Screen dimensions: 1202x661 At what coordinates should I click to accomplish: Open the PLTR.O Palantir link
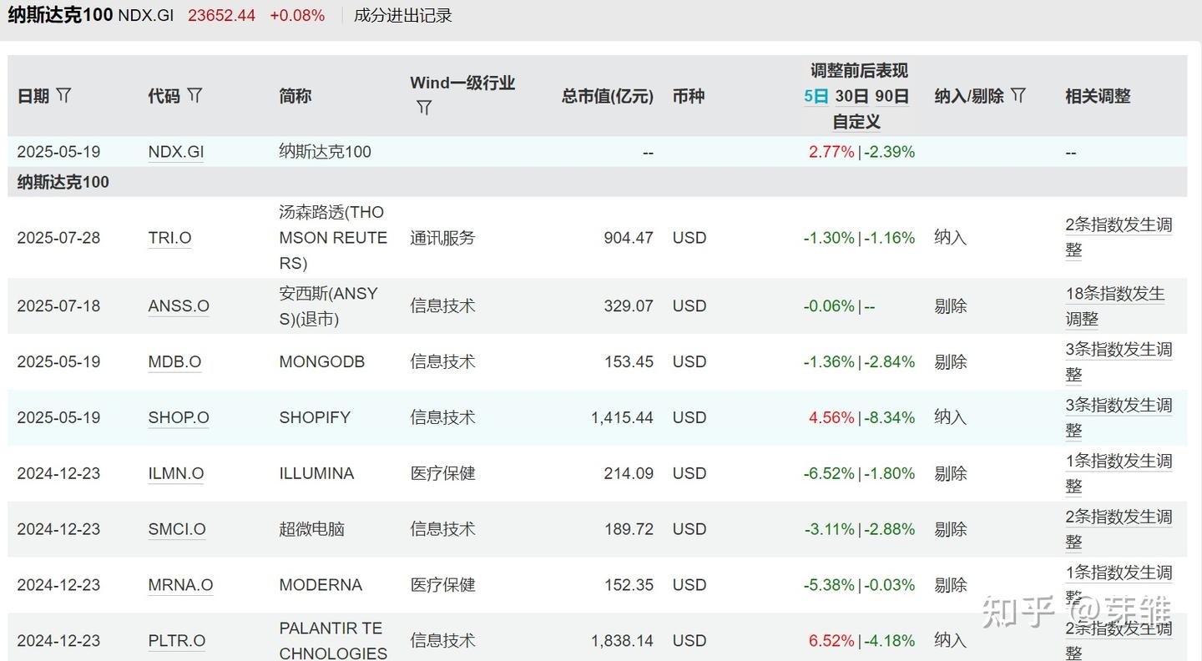click(x=176, y=641)
